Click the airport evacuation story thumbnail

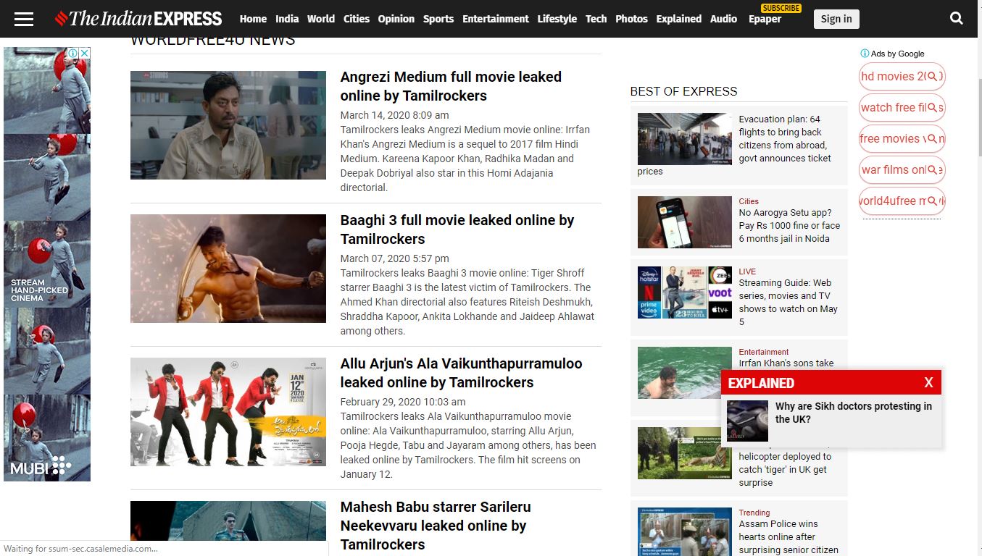(x=685, y=139)
